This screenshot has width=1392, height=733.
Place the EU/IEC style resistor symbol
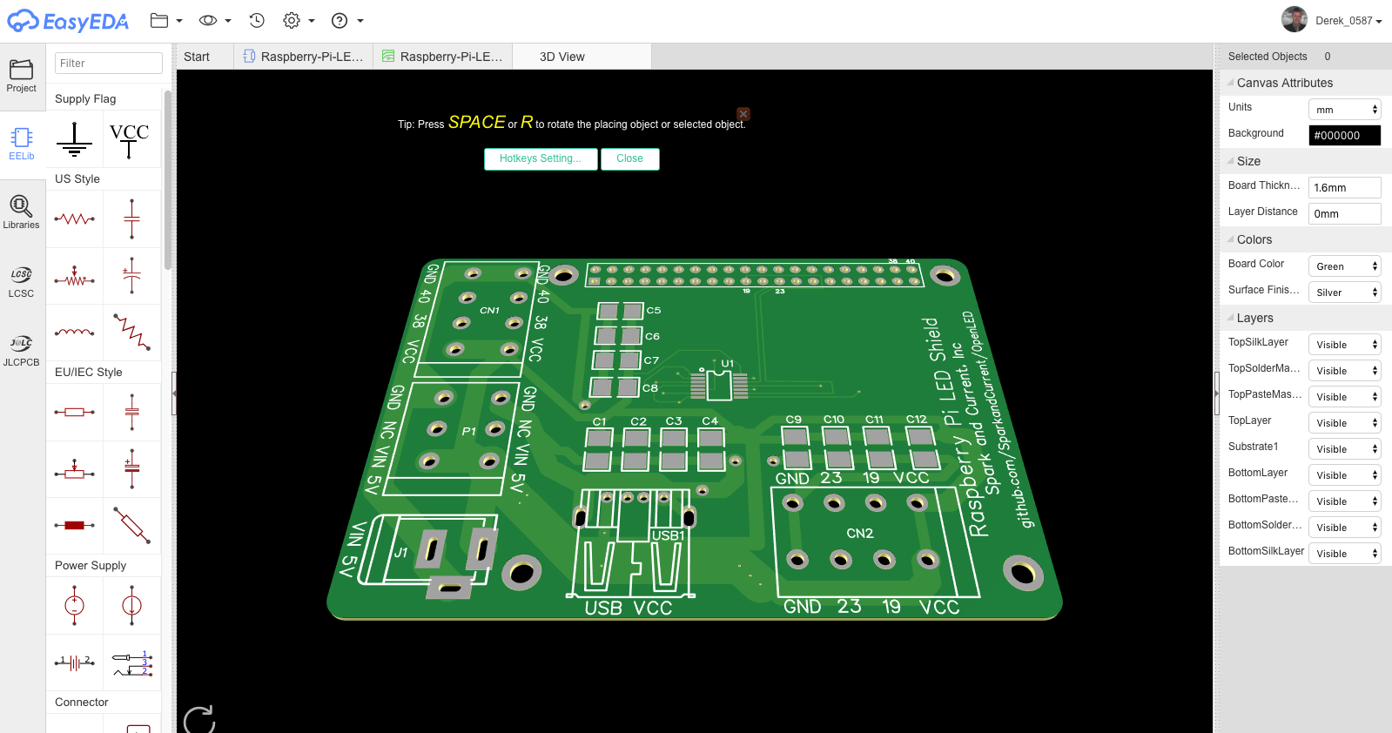(74, 412)
